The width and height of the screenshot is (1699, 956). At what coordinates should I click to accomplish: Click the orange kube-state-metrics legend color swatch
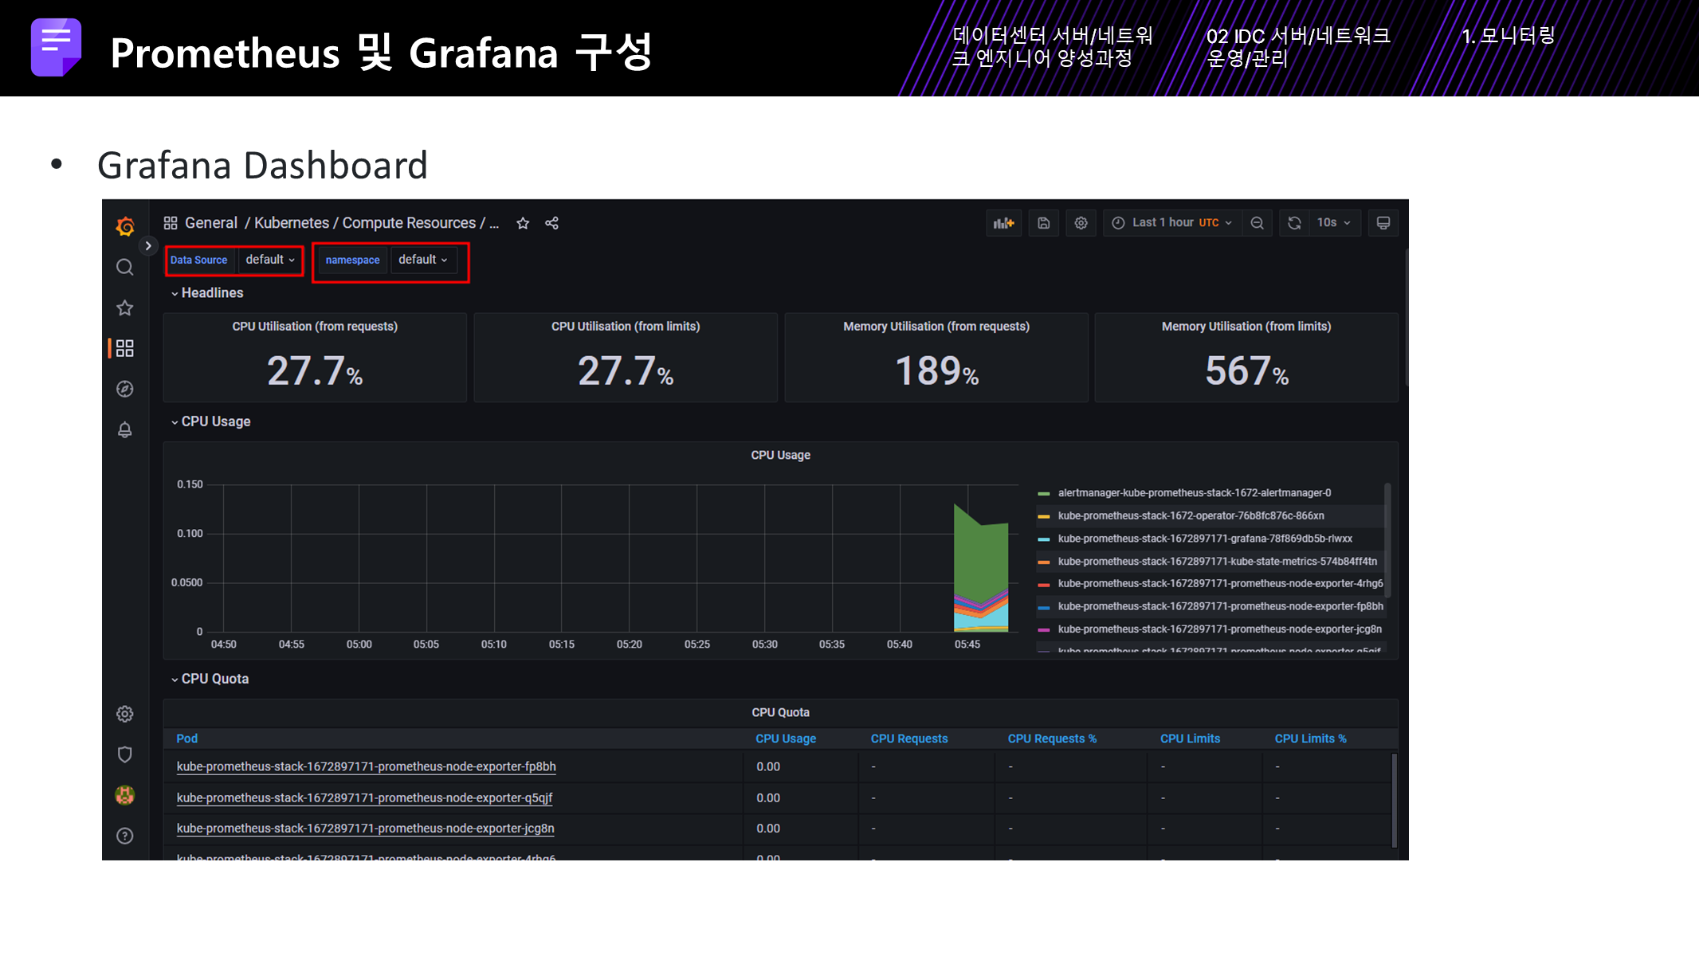[x=1043, y=562]
